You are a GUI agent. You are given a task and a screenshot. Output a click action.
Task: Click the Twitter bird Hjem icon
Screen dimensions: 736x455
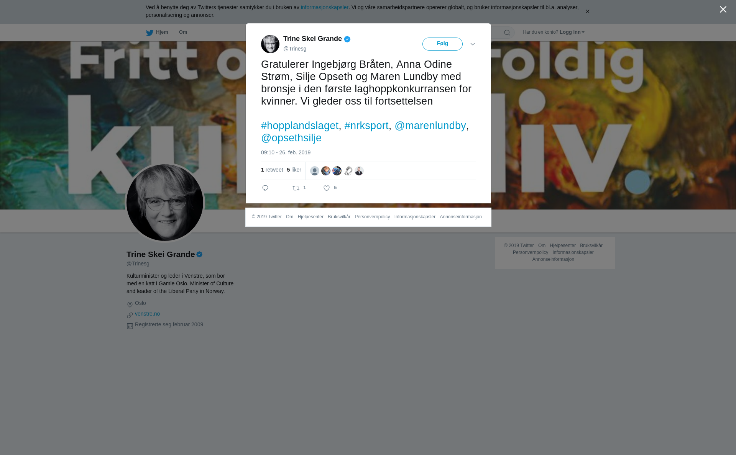149,33
